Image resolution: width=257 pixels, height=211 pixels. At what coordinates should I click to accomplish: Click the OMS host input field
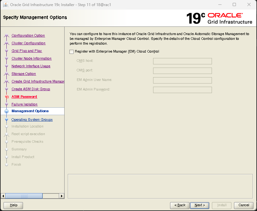tap(183, 61)
